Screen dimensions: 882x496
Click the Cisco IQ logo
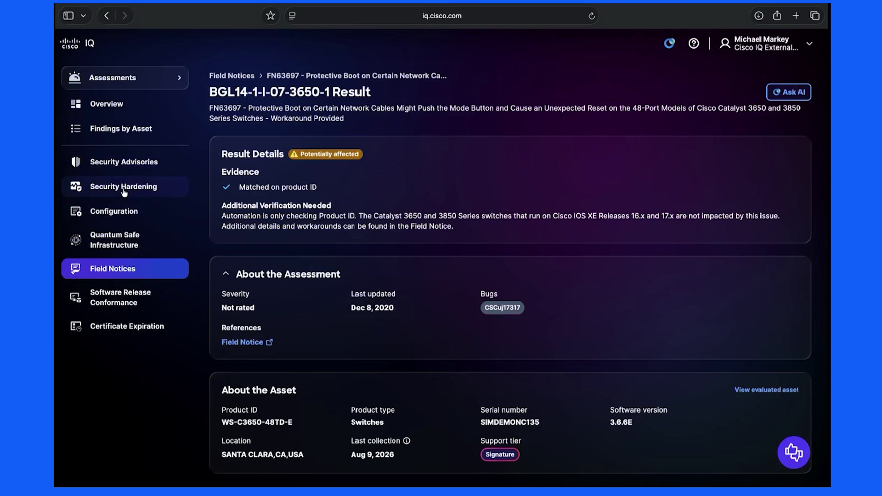[77, 43]
